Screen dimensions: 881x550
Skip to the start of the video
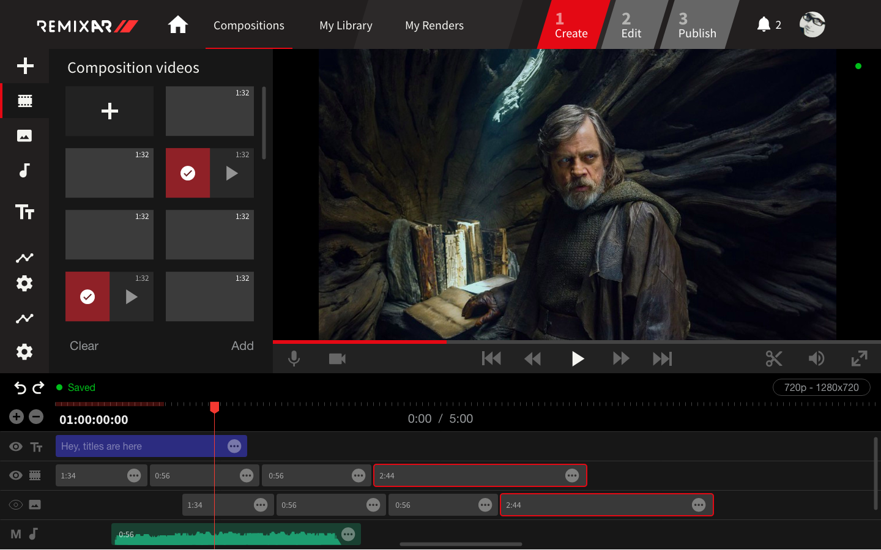click(491, 359)
